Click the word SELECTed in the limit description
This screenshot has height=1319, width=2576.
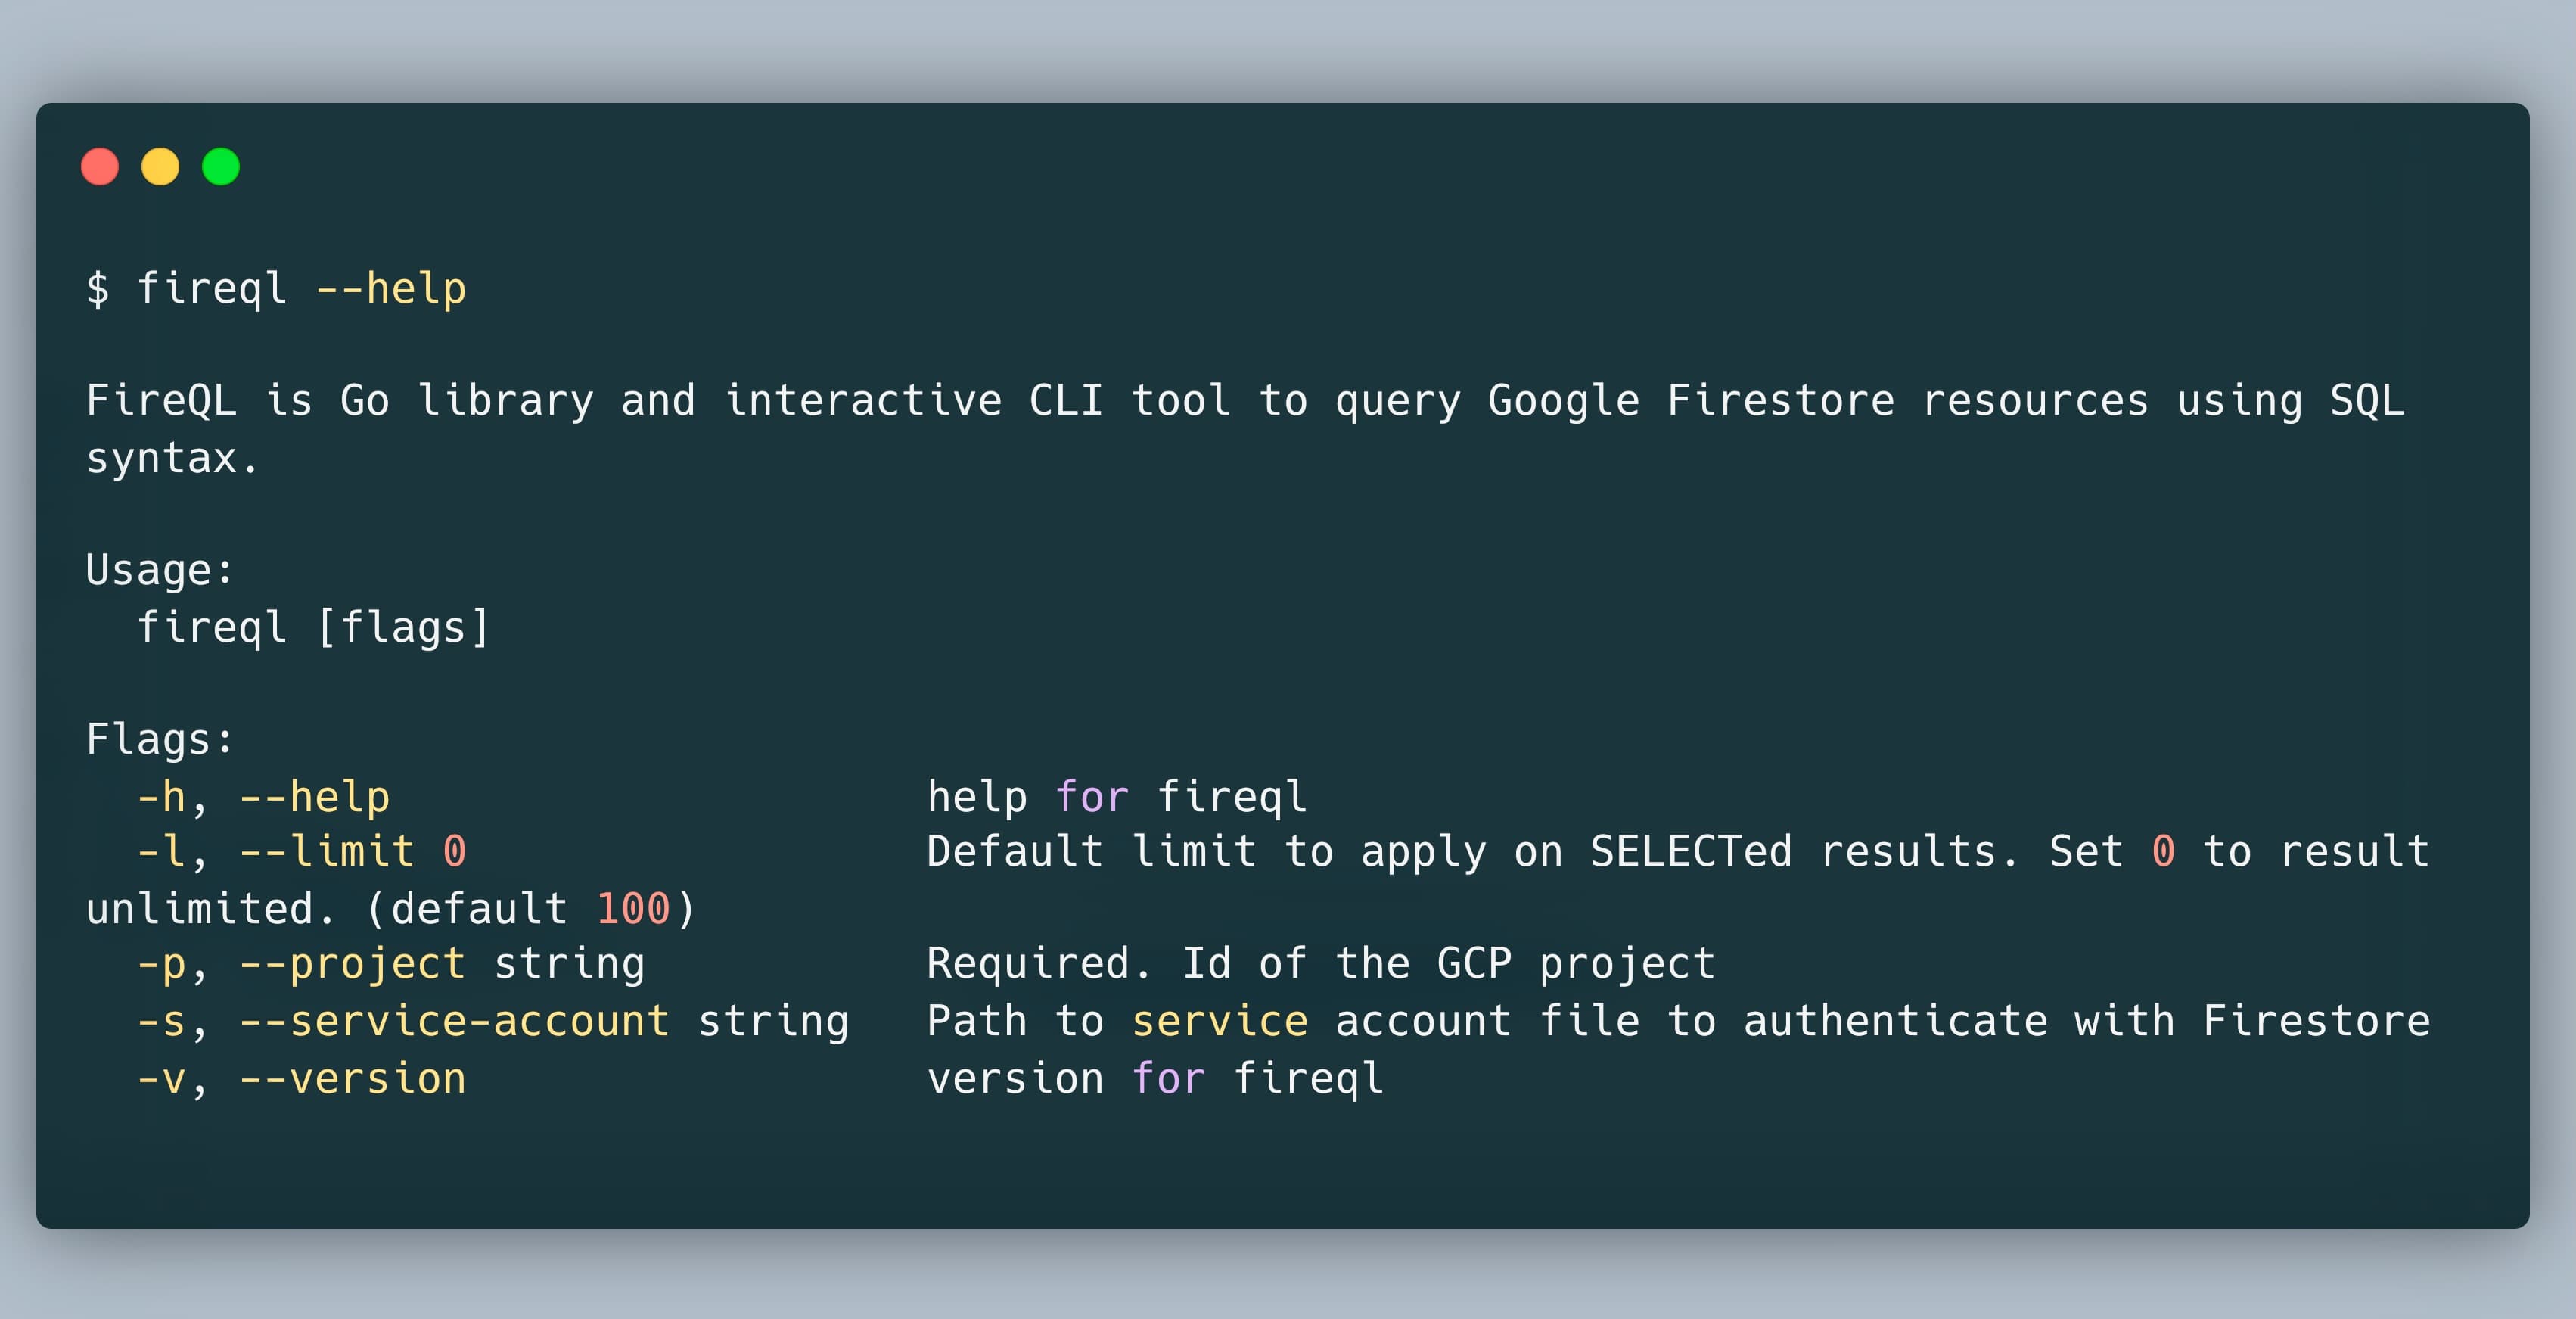[1690, 852]
